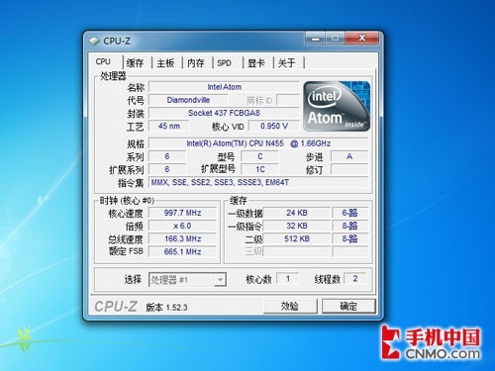Click the 效验 button
Screen dimensions: 495x371
290,306
